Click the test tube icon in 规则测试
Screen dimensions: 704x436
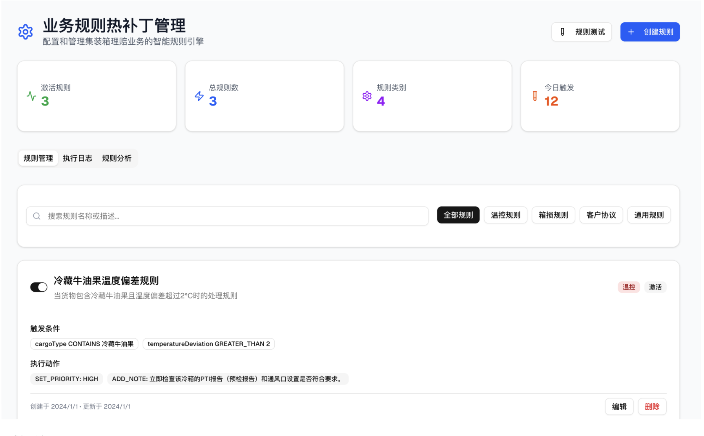coord(562,32)
